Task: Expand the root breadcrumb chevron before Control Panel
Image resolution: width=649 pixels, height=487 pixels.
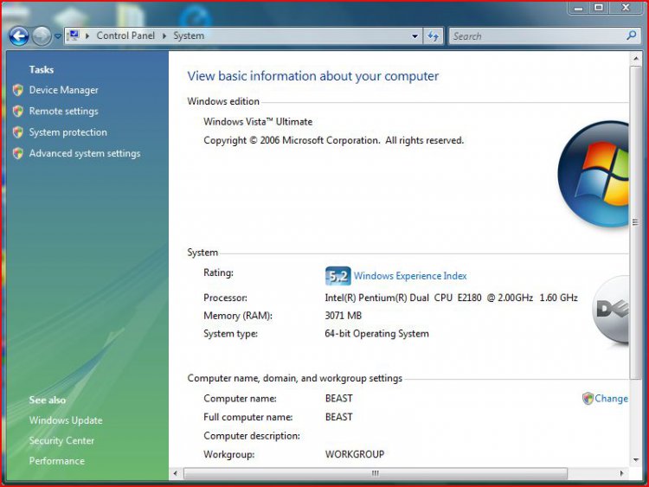Action: [x=87, y=36]
